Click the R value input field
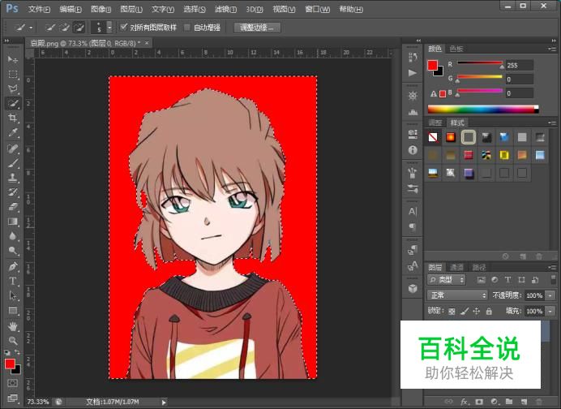The height and width of the screenshot is (409, 561). pyautogui.click(x=520, y=66)
